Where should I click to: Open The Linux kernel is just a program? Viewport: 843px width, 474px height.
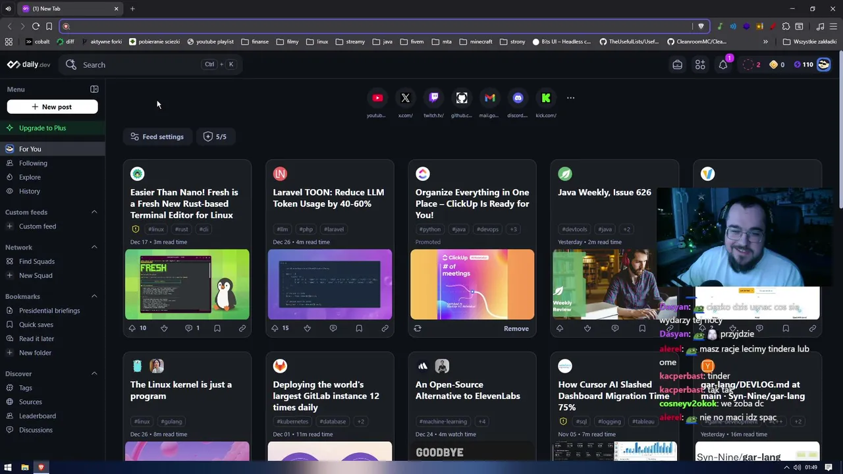(181, 390)
